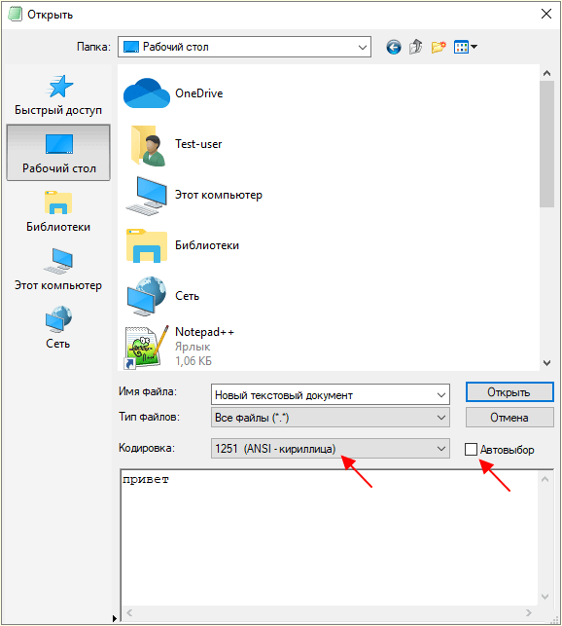The image size is (562, 626).
Task: Create a new folder icon
Action: 438,47
